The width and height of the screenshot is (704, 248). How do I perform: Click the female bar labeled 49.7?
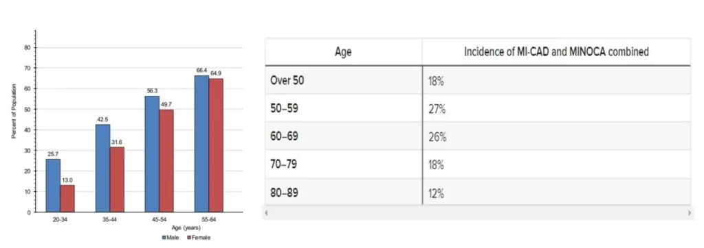166,161
